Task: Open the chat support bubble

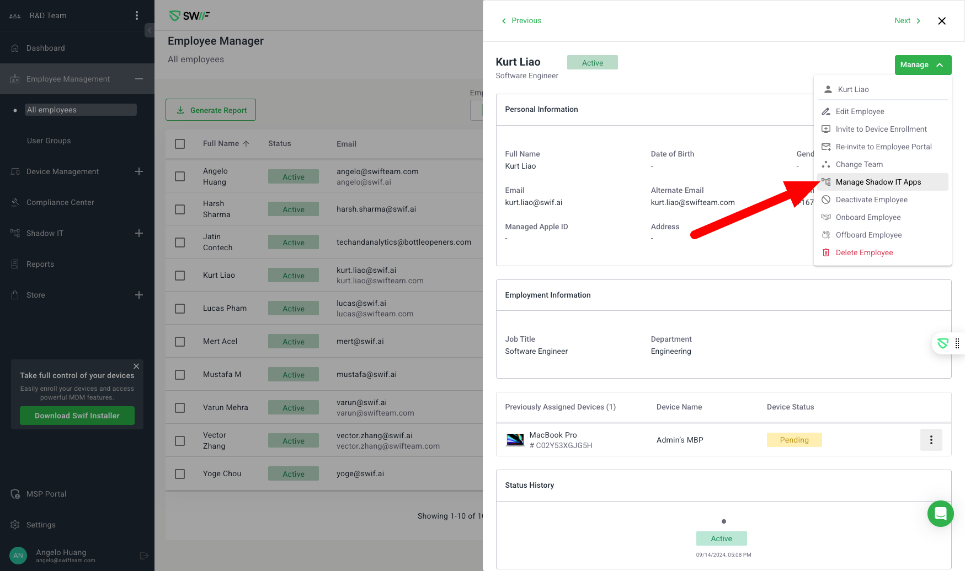Action: pyautogui.click(x=940, y=514)
